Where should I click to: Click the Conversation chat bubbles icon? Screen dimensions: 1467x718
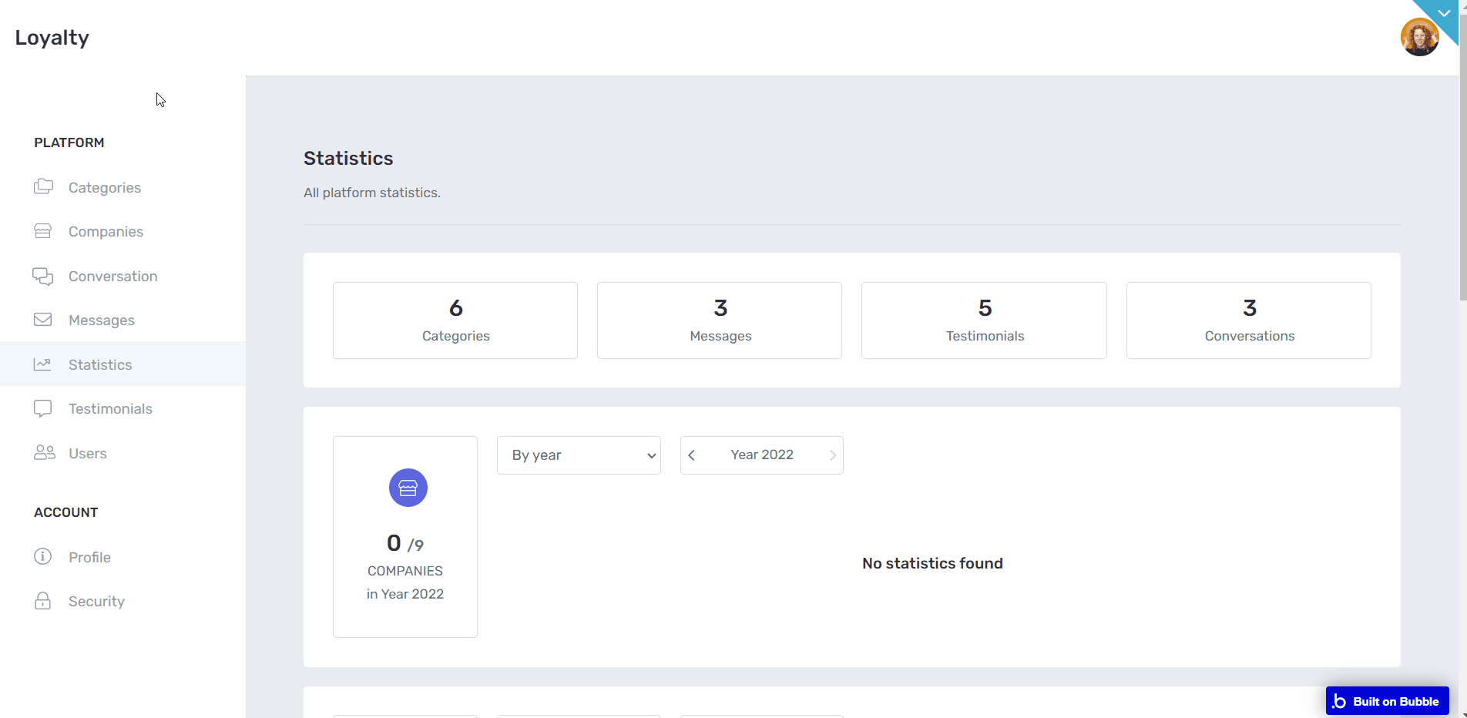(43, 276)
